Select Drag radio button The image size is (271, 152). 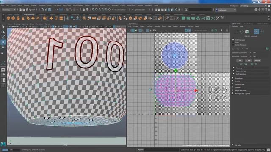(233, 42)
